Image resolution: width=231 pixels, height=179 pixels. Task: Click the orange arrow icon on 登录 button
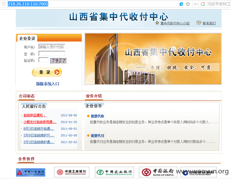coord(57,72)
